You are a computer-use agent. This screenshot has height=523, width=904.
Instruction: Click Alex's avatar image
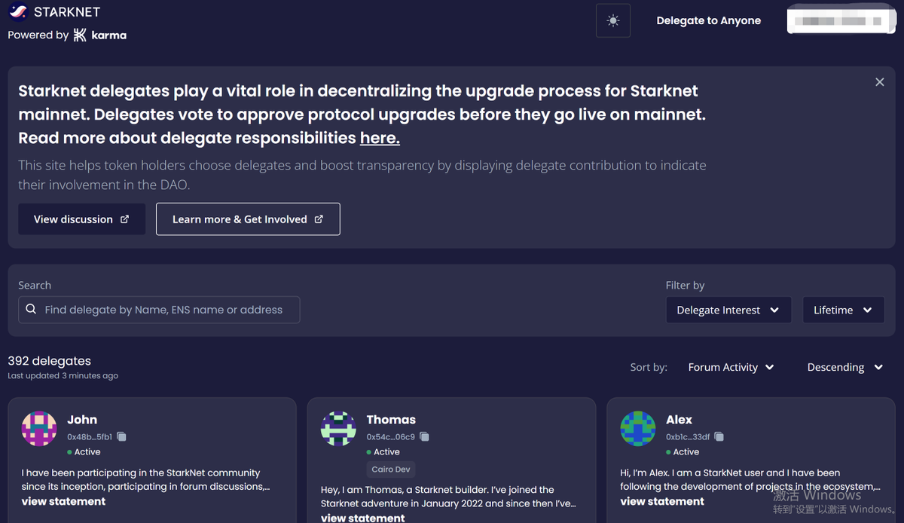[x=638, y=429]
